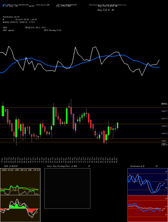168x222 pixels.
Task: Click the 'BUY Slowing @ 4%' signal text
Action: [53, 30]
